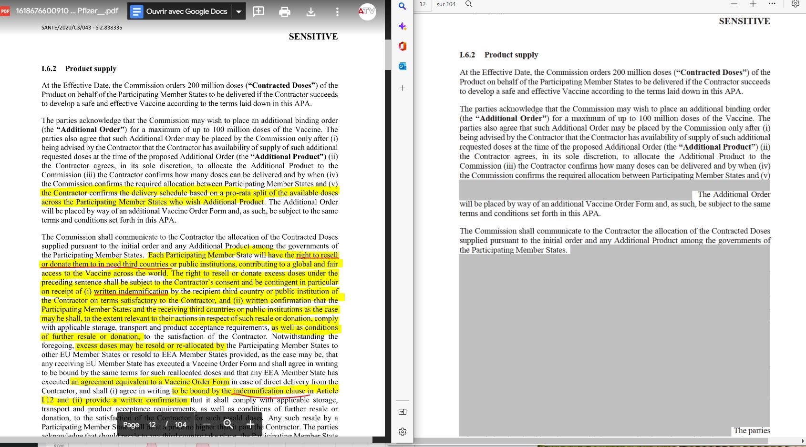Print the Pfizer PDF document
806x447 pixels.
tap(285, 11)
